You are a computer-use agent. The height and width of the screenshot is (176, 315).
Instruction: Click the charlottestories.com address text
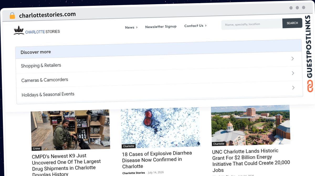(48, 15)
